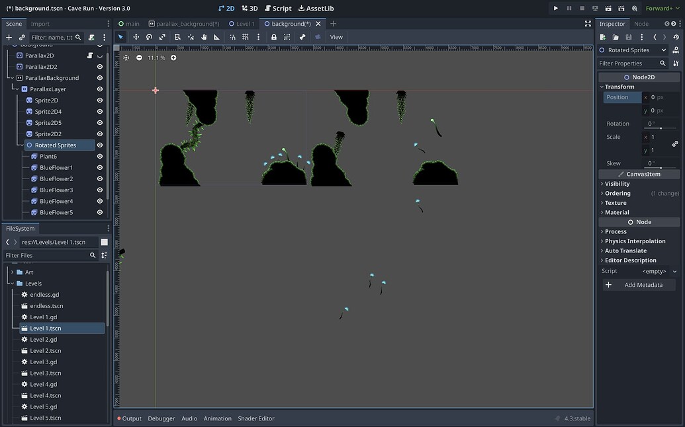Group the selected node's children
This screenshot has height=427, width=685.
point(287,37)
